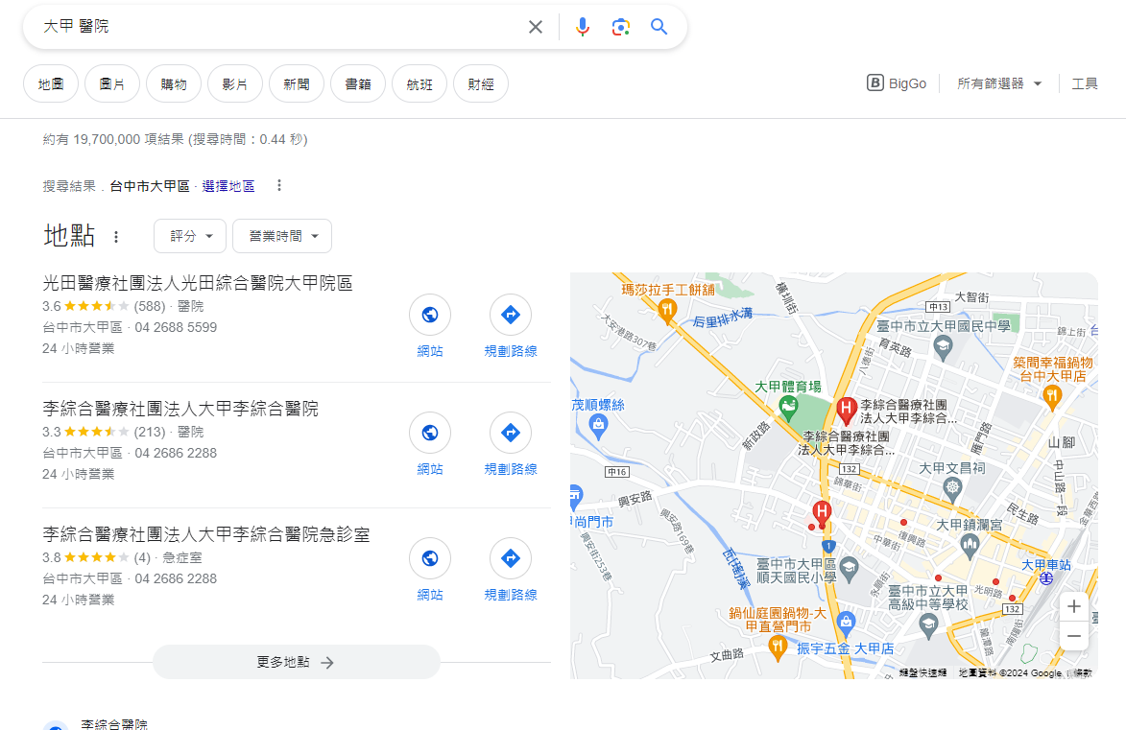
Task: Open 光田綜合醫院大甲院區 listing
Action: point(198,283)
